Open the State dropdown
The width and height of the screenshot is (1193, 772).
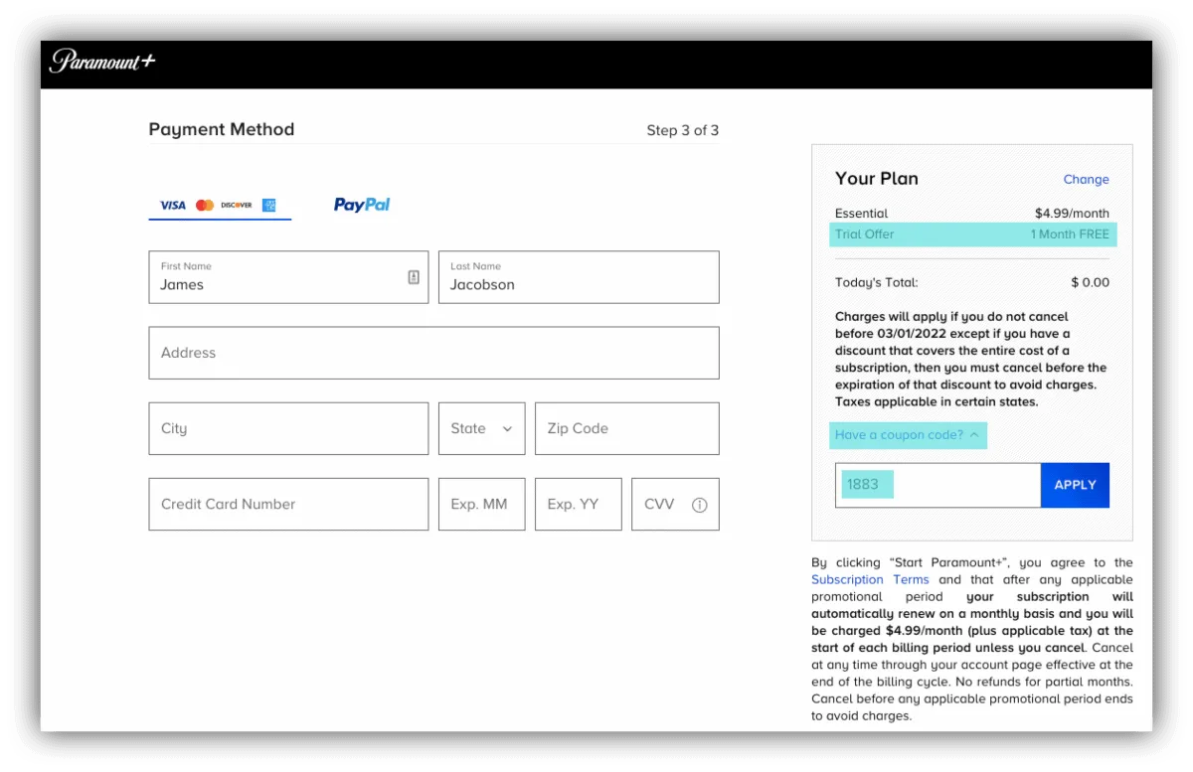(x=481, y=428)
